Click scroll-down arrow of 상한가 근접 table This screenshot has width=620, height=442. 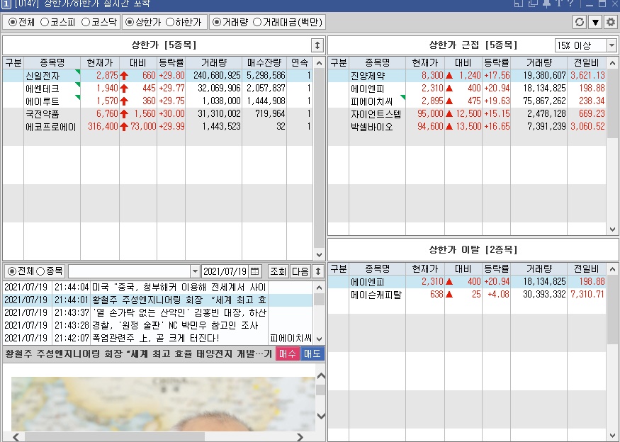(612, 229)
